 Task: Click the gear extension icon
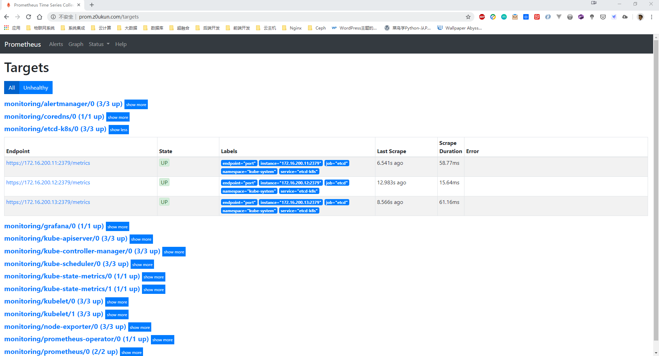(x=570, y=17)
